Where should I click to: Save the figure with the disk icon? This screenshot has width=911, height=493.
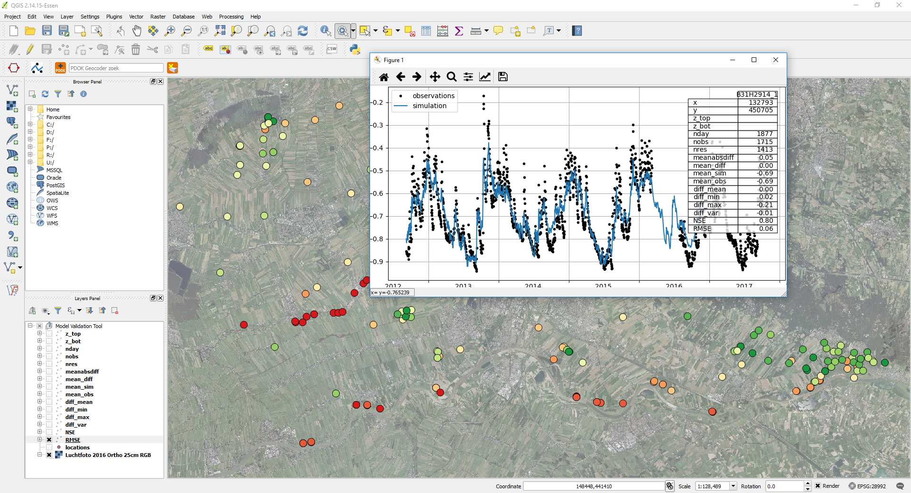503,77
